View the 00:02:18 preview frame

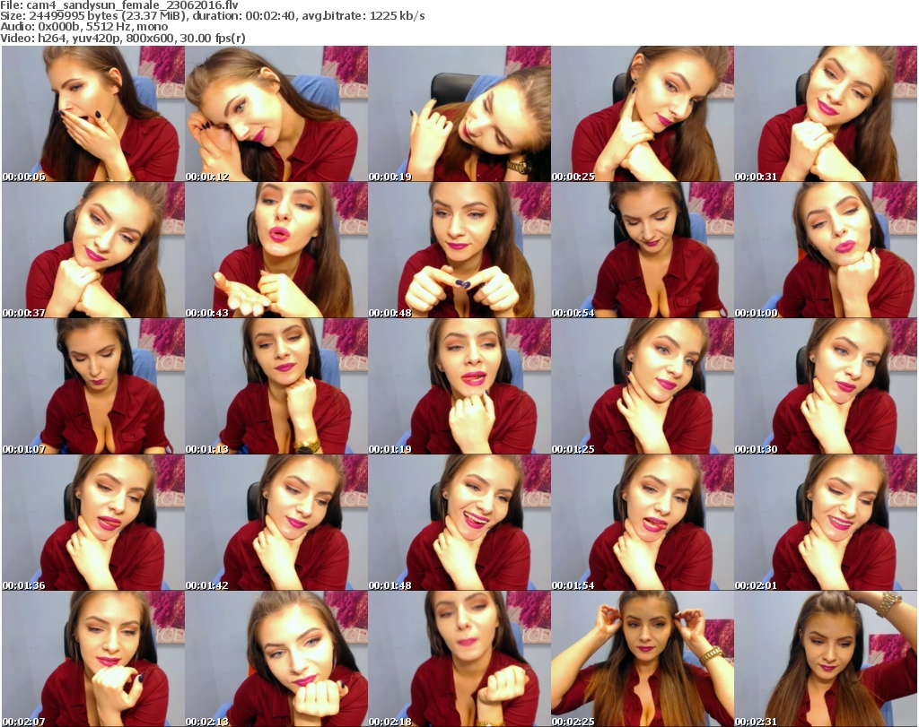coord(459,659)
